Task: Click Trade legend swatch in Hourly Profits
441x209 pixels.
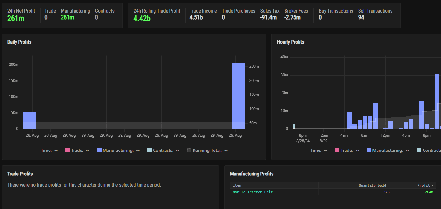Action: tap(337, 151)
